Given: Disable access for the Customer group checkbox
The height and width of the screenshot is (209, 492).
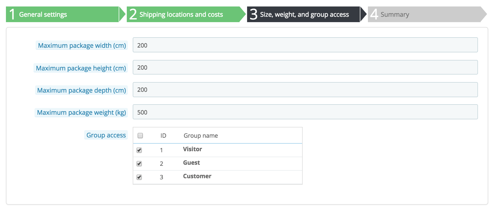Looking at the screenshot, I should 139,177.
